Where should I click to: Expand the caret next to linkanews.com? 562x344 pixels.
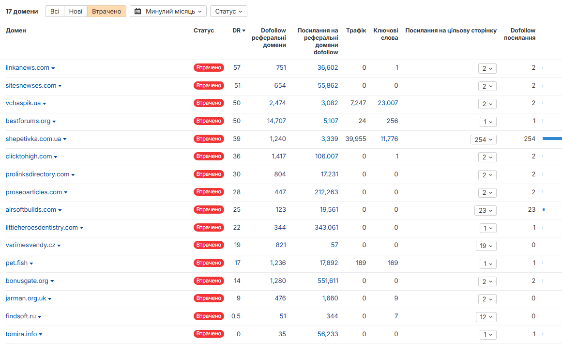[53, 68]
